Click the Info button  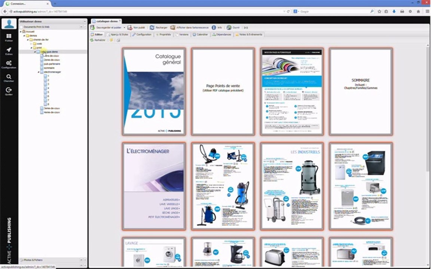coord(217,28)
